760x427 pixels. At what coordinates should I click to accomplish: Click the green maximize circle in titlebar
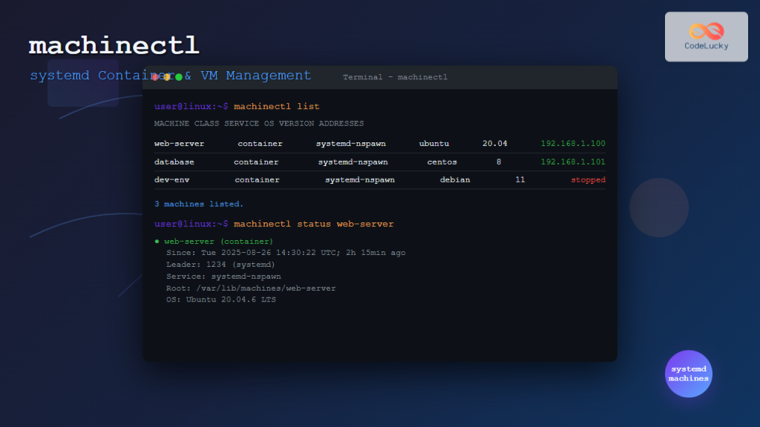(x=179, y=76)
